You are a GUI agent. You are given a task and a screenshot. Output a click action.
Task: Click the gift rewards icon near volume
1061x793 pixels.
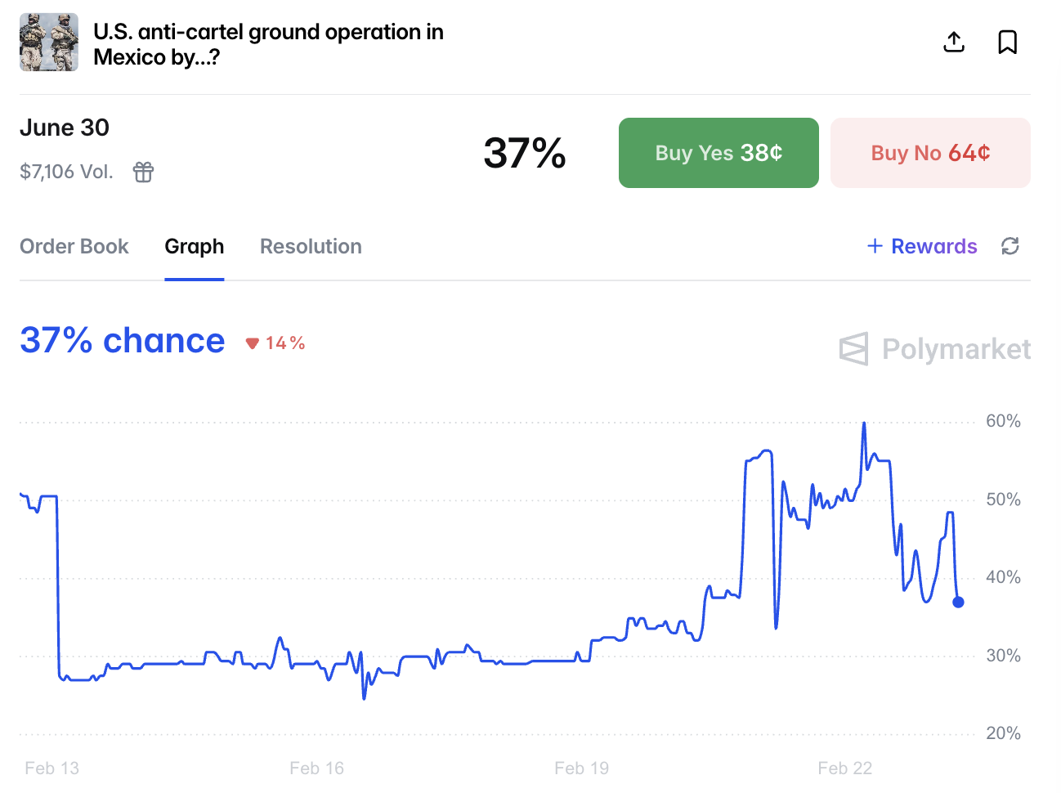click(143, 172)
